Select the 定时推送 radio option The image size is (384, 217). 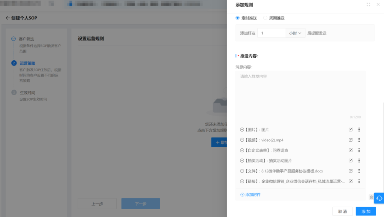pyautogui.click(x=237, y=18)
